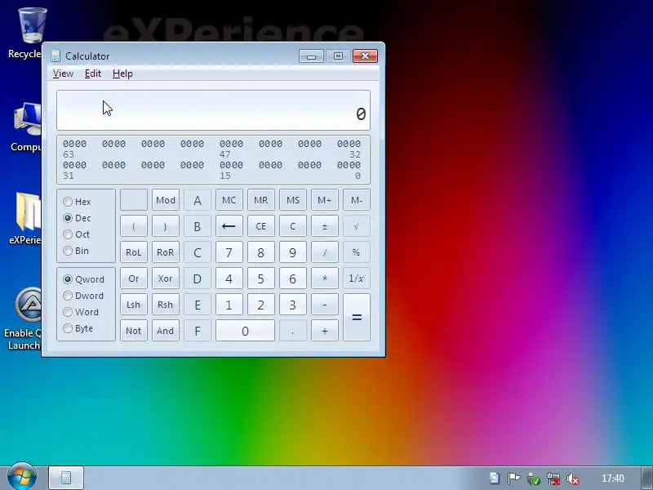The image size is (653, 490).
Task: Click the calculator result display
Action: pyautogui.click(x=213, y=110)
